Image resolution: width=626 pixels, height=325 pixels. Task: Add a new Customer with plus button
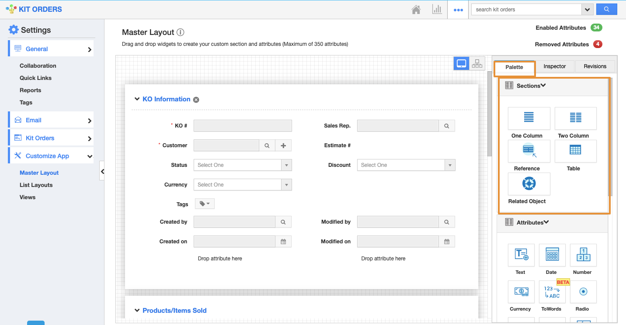tap(283, 145)
